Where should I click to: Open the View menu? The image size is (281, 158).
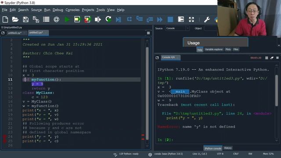click(x=111, y=10)
